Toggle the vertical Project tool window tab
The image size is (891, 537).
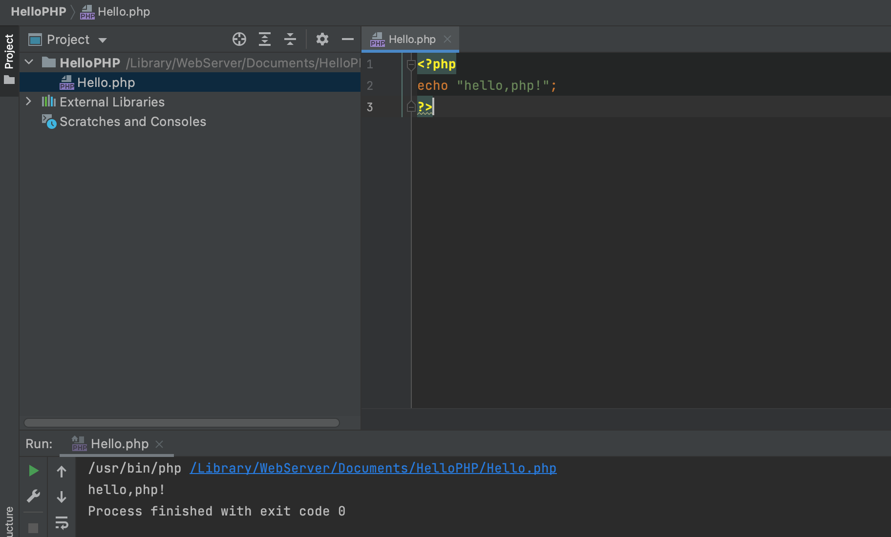[x=9, y=61]
